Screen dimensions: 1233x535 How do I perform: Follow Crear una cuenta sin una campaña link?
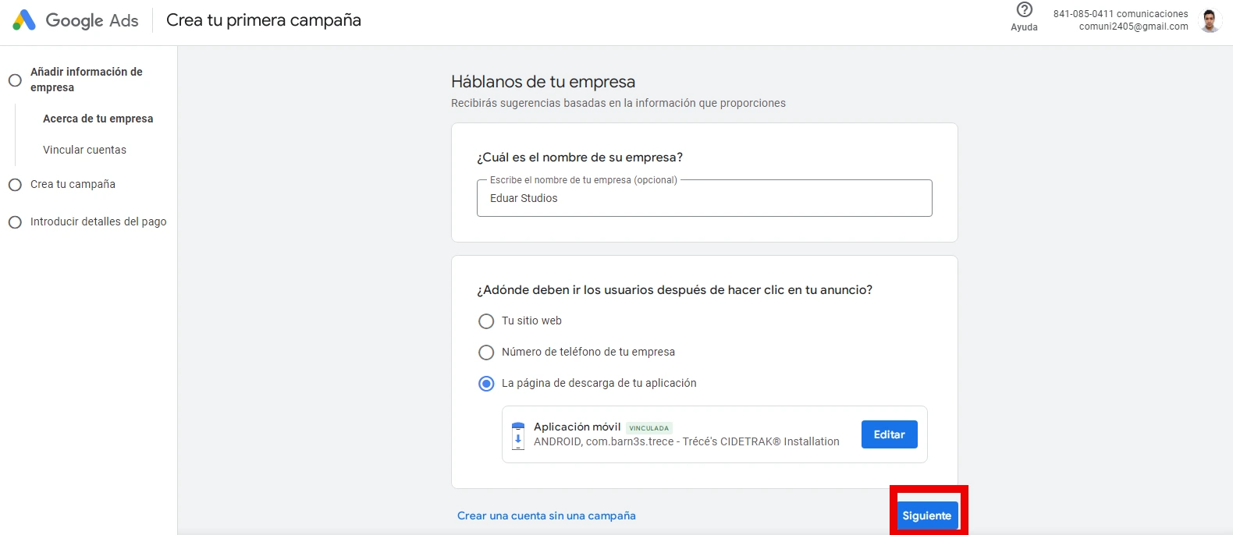point(546,516)
